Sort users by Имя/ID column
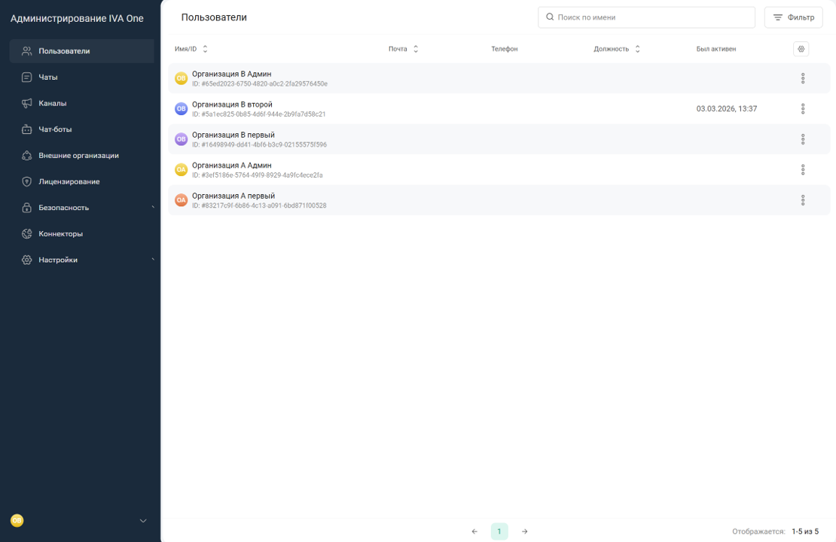 point(205,49)
